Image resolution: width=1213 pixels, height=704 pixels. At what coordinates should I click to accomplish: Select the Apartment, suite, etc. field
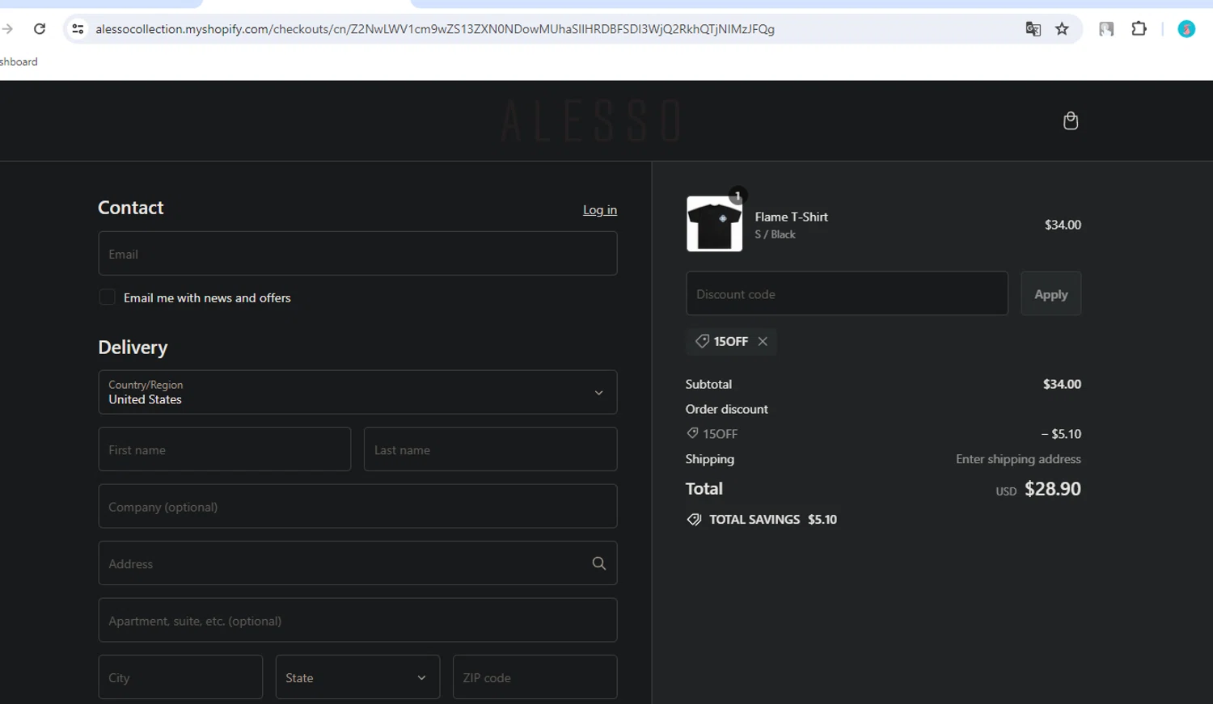pos(357,621)
